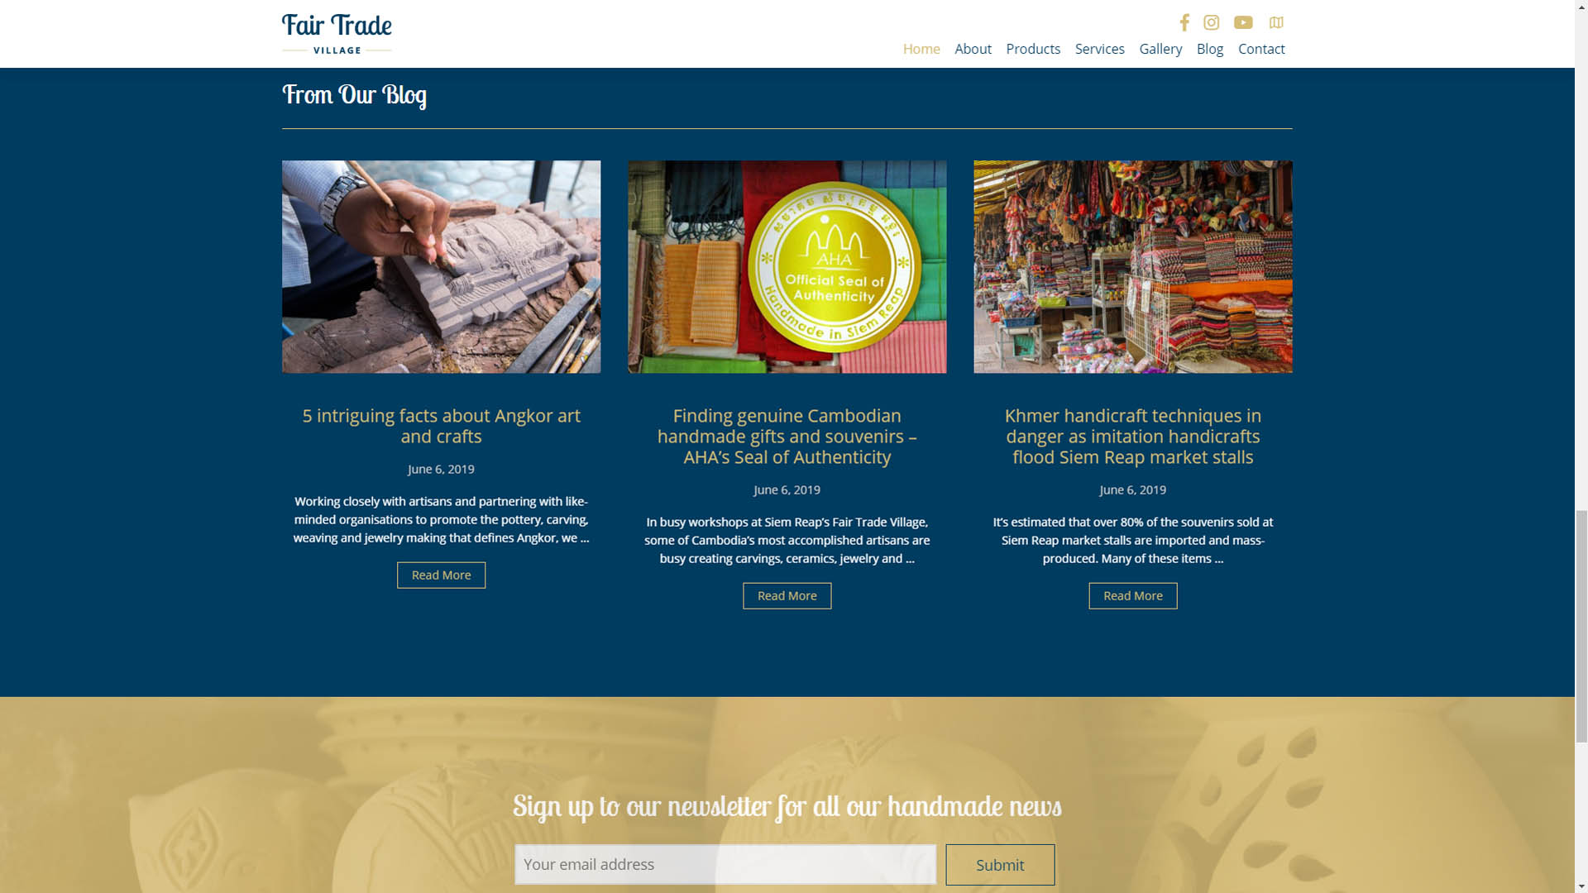Open the market stall handicrafts image
The width and height of the screenshot is (1588, 893).
click(x=1132, y=266)
